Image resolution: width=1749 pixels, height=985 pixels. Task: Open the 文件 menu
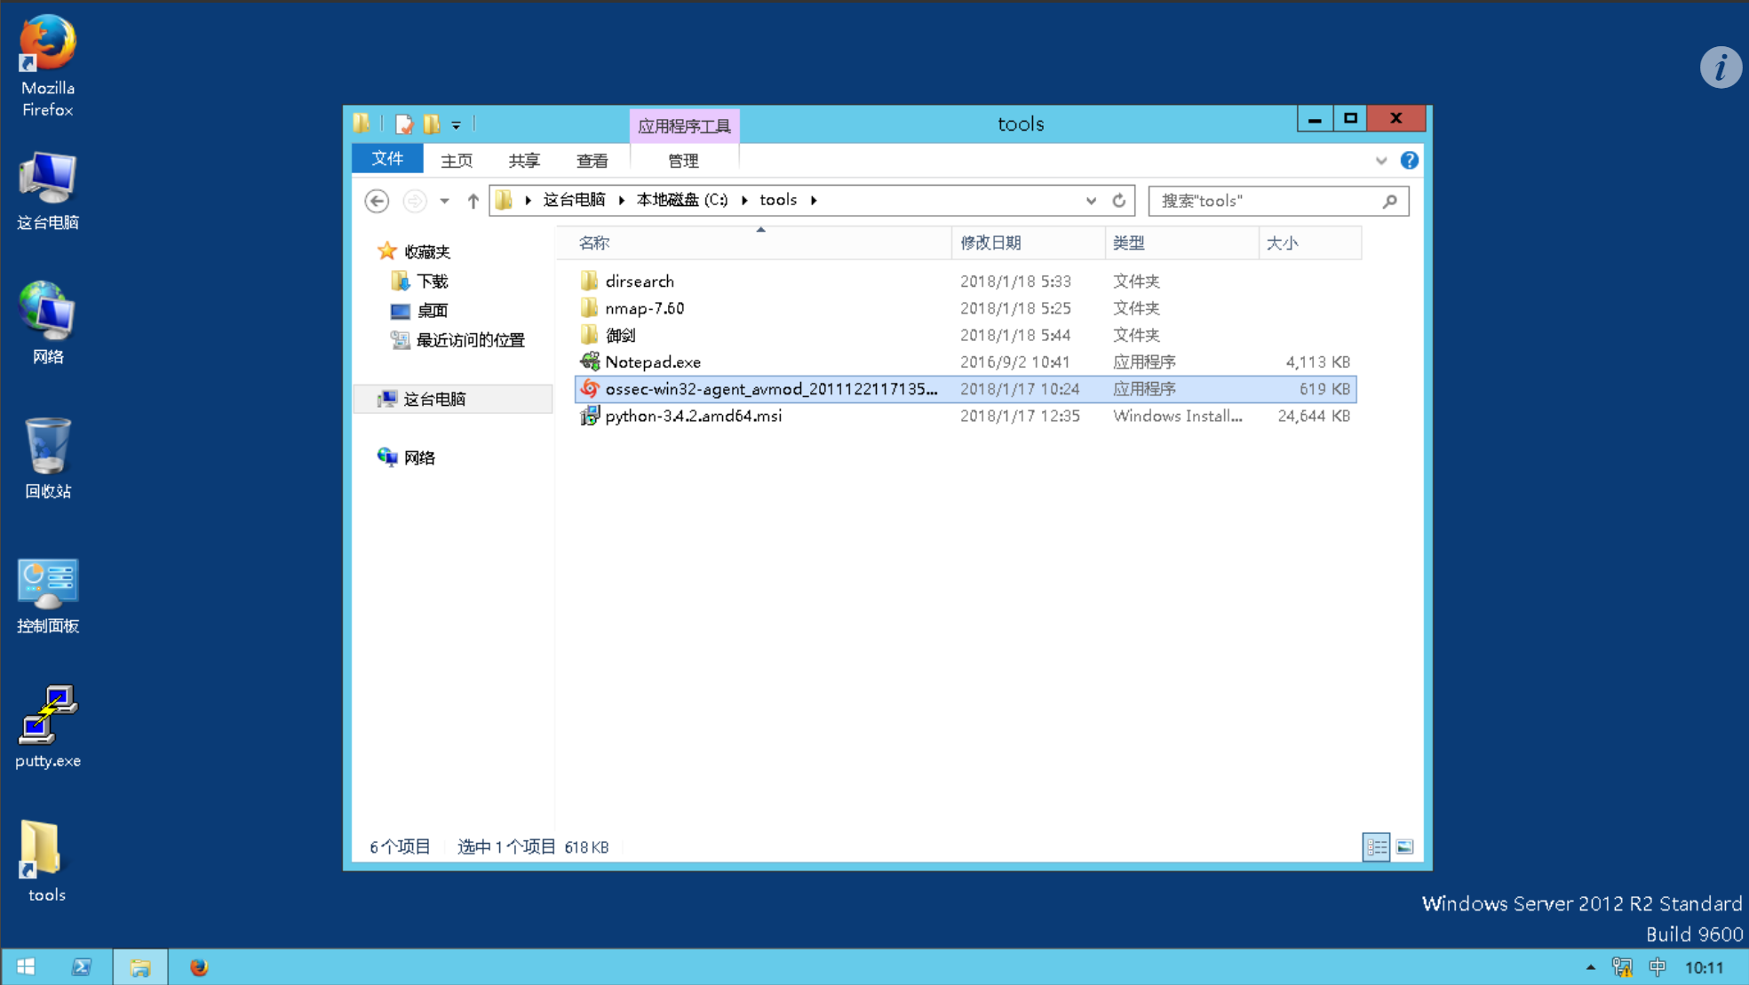pyautogui.click(x=387, y=159)
